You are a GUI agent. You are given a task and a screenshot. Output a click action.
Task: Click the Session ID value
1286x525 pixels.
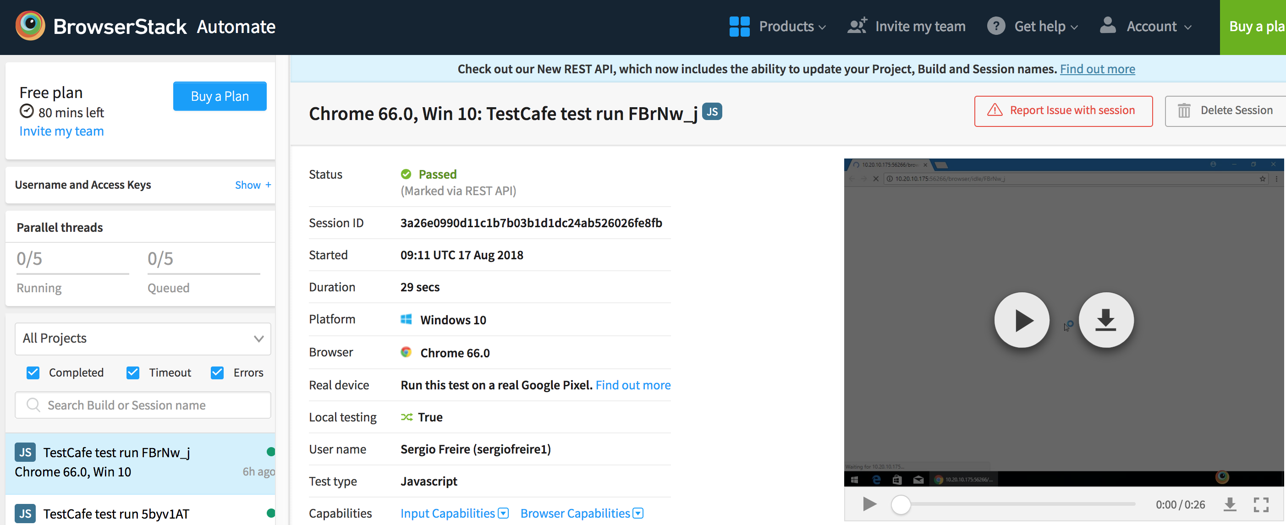(531, 223)
